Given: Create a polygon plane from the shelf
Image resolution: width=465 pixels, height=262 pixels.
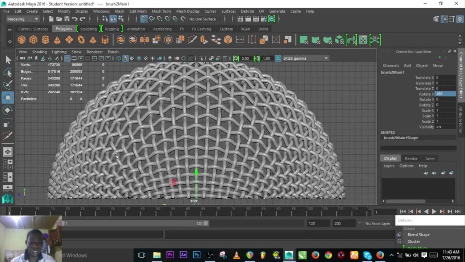Looking at the screenshot, I should pos(69,40).
